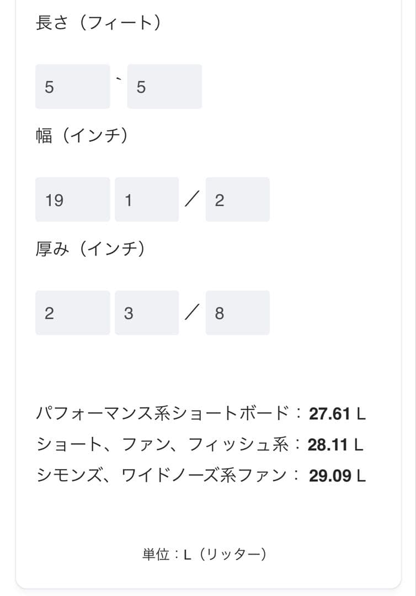Click the length feet input showing 5
The width and height of the screenshot is (416, 596).
(x=72, y=87)
